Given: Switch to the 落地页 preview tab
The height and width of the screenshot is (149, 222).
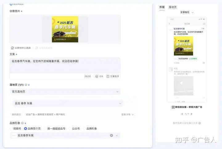Looking at the screenshot, I should pyautogui.click(x=173, y=7).
